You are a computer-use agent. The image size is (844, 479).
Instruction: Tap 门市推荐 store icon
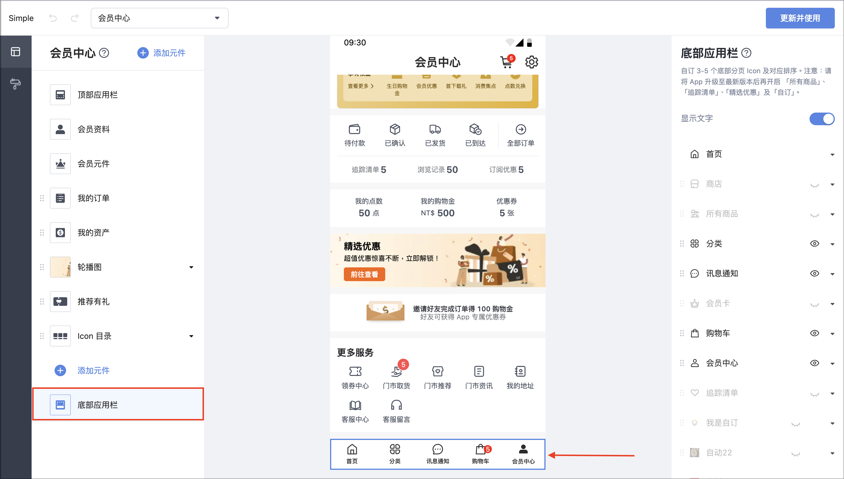pyautogui.click(x=438, y=371)
